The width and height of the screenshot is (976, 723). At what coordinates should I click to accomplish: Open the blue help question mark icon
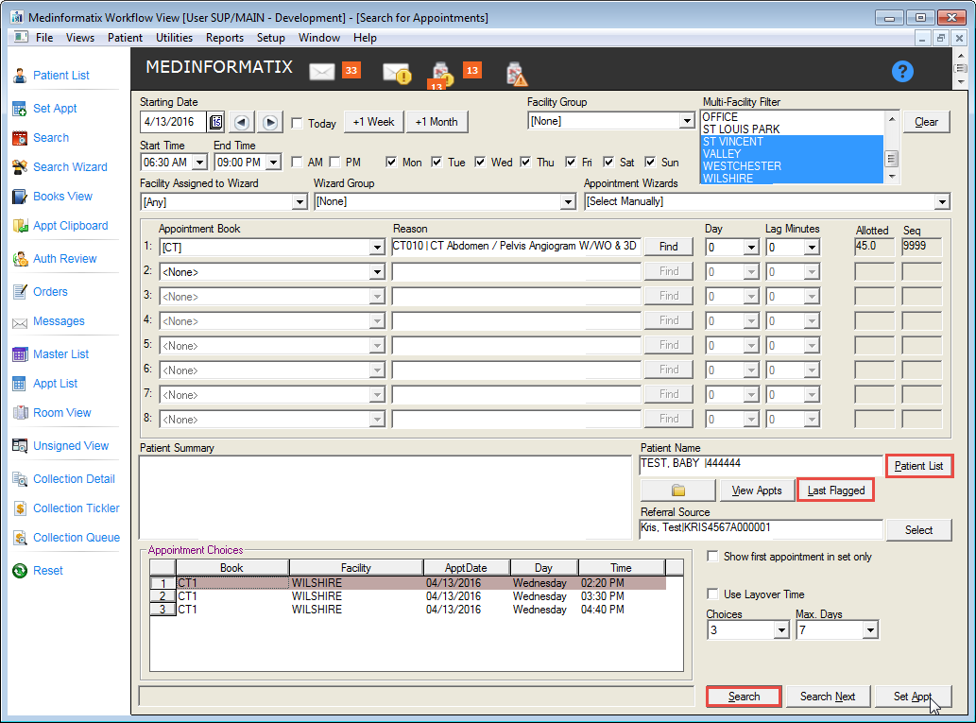pyautogui.click(x=902, y=71)
